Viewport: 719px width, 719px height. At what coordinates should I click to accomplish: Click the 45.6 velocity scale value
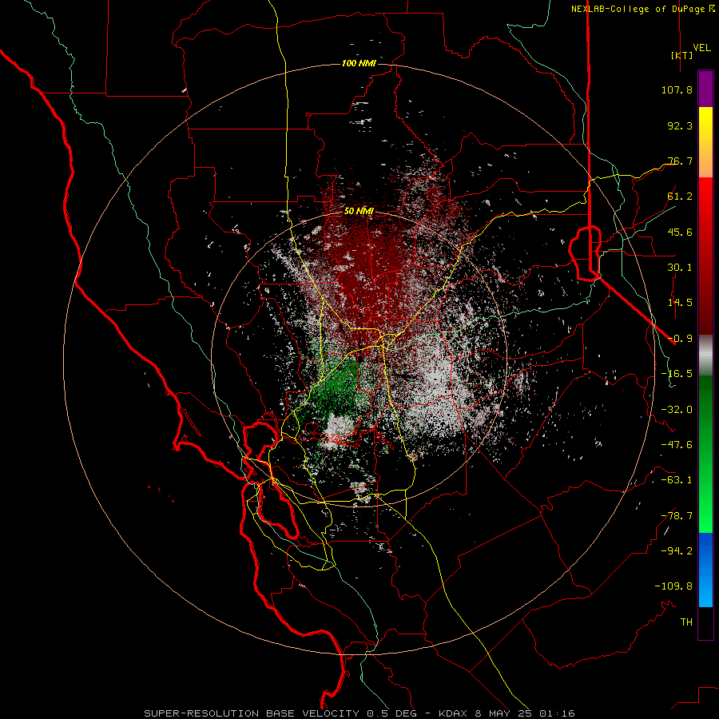click(x=680, y=232)
